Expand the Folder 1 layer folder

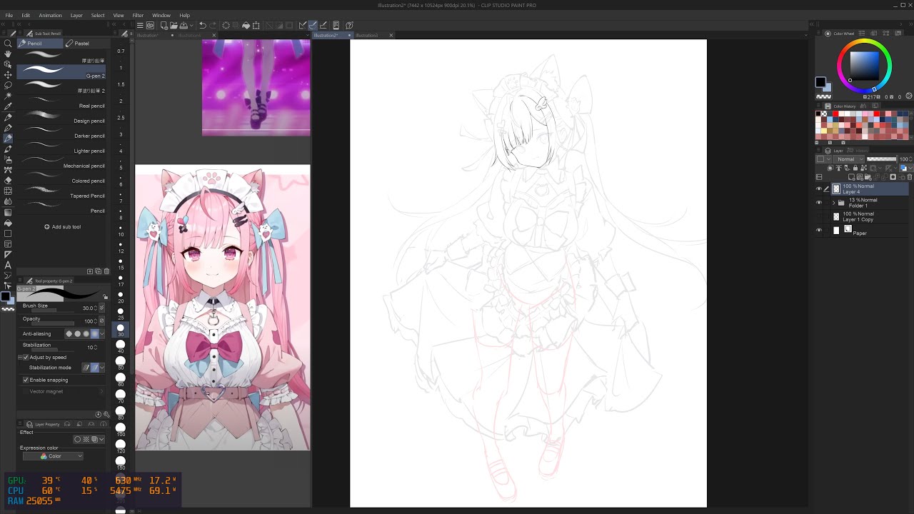click(833, 203)
